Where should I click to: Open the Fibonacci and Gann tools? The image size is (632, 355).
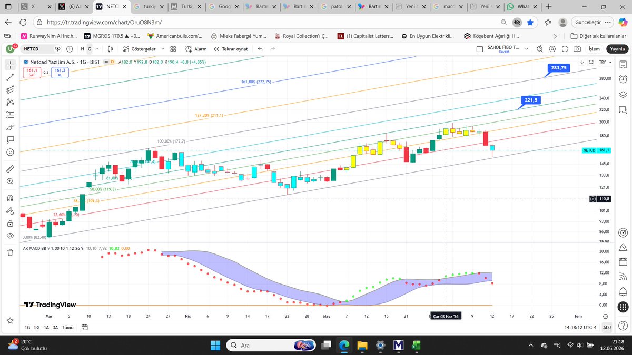[x=11, y=90]
